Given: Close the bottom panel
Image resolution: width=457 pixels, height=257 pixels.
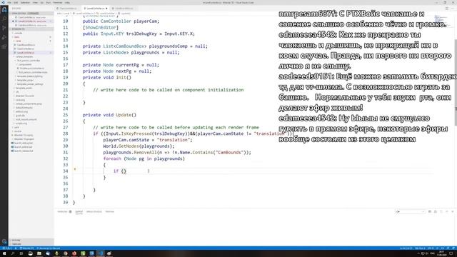Looking at the screenshot, I should (x=453, y=211).
